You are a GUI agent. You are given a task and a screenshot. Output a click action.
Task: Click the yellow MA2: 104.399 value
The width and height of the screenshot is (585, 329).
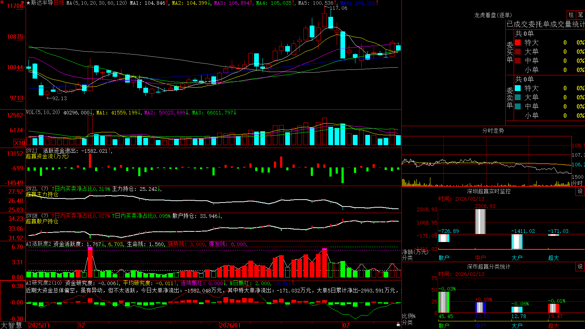click(x=190, y=3)
